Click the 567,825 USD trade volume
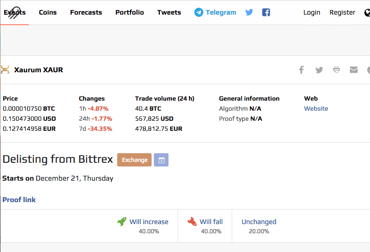The width and height of the screenshot is (370, 252). coord(154,119)
